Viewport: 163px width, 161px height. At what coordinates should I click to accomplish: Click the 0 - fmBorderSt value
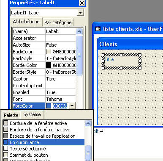[60, 72]
